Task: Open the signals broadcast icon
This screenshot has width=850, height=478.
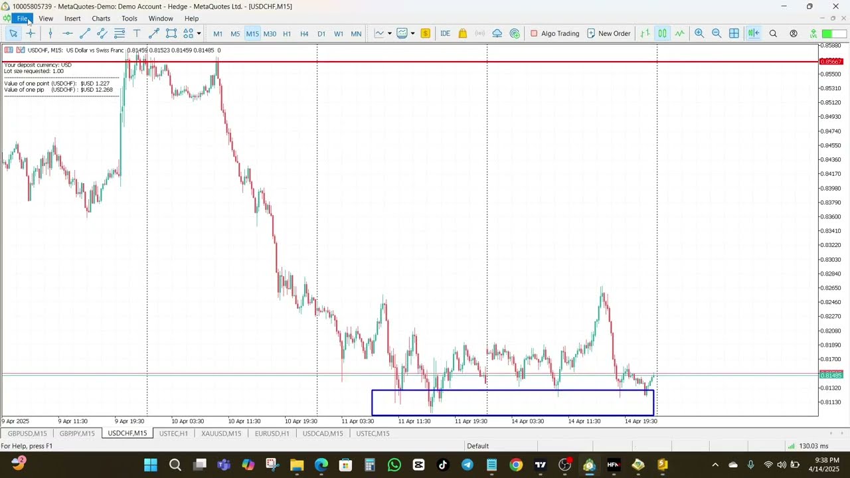Action: [479, 33]
